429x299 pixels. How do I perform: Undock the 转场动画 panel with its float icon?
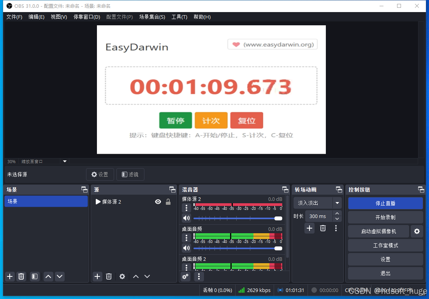(x=339, y=190)
